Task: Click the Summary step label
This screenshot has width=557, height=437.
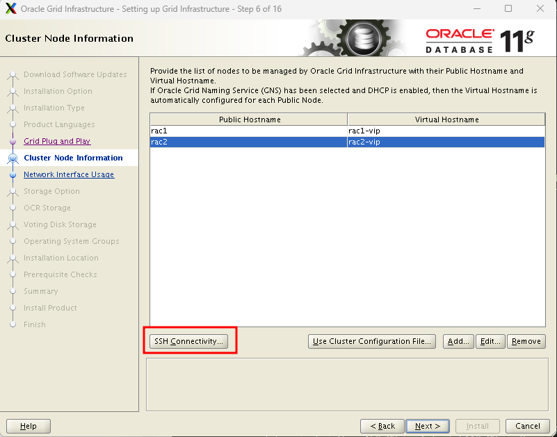Action: tap(40, 291)
